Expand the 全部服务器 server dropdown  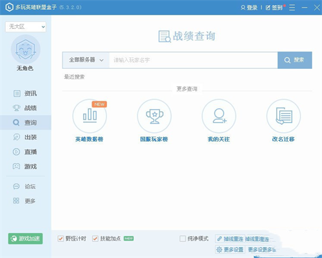point(86,60)
